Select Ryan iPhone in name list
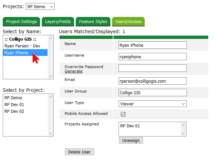This screenshot has width=214, height=166. 16,53
